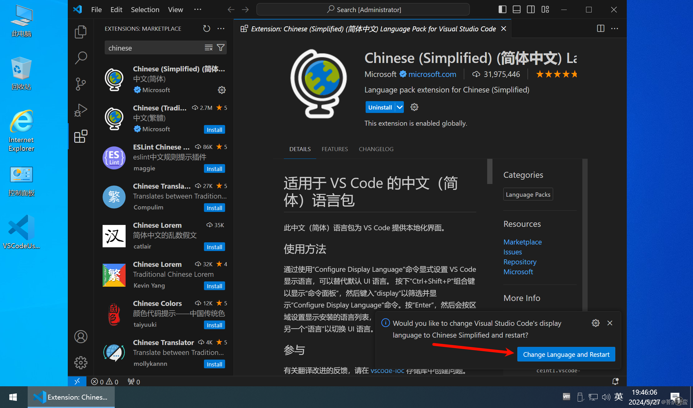This screenshot has height=408, width=693.
Task: Refresh the extensions marketplace list
Action: (206, 29)
